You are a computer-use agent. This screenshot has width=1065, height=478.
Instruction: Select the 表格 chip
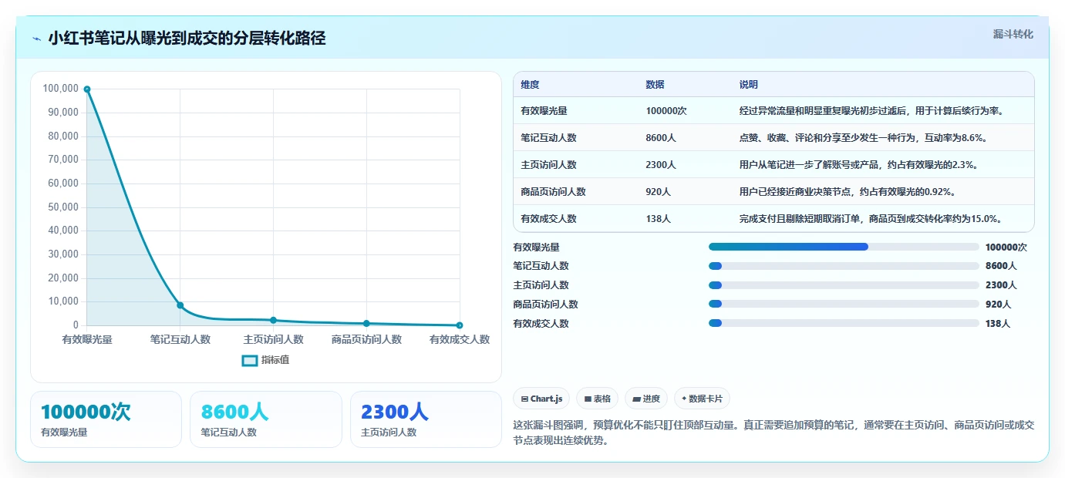(597, 399)
